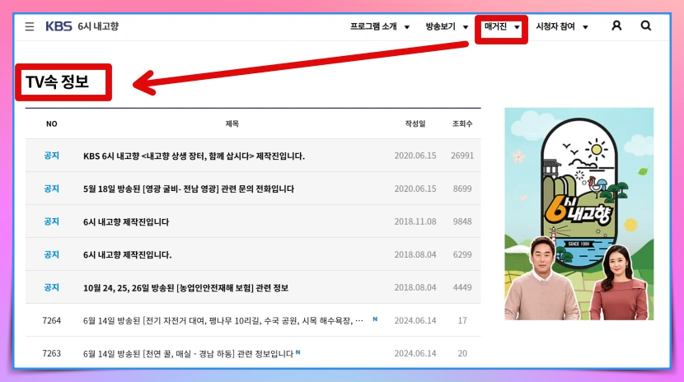Viewport: 684px width, 382px height.
Task: Click the 작성일 column header
Action: pos(415,123)
